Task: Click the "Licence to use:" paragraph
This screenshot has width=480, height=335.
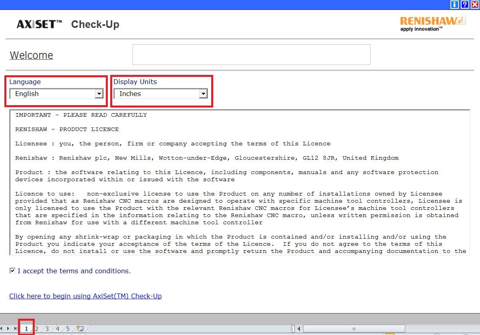Action: 239,208
